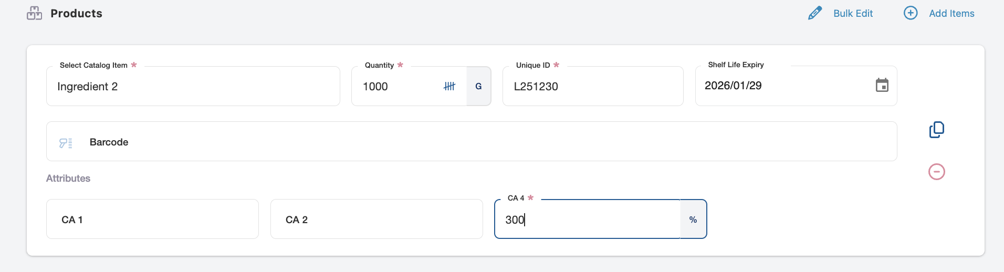Viewport: 1004px width, 272px height.
Task: Click the Unique ID field with L251230
Action: 592,87
